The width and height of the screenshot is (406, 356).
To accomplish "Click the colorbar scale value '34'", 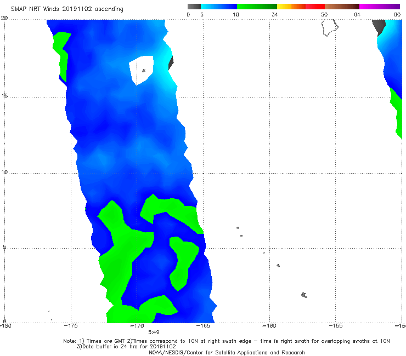I will coord(275,14).
